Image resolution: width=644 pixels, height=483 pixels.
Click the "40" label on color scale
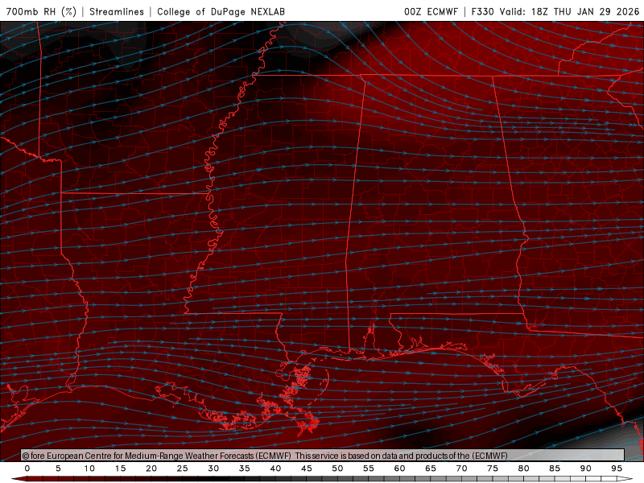pyautogui.click(x=275, y=469)
